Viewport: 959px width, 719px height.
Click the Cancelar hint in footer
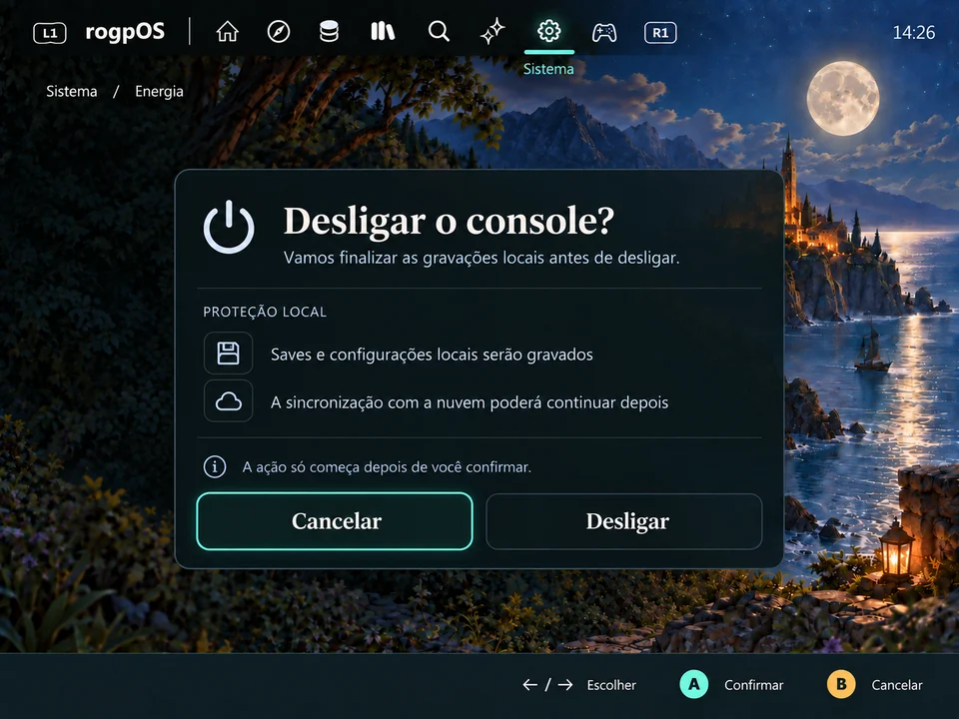point(897,685)
